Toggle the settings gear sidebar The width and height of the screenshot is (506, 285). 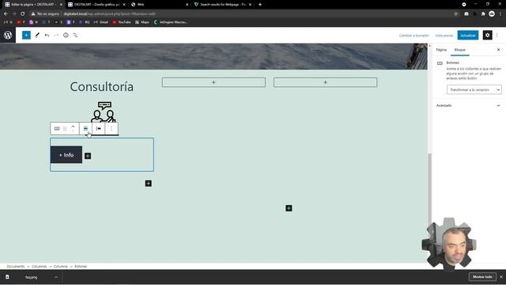tap(487, 35)
